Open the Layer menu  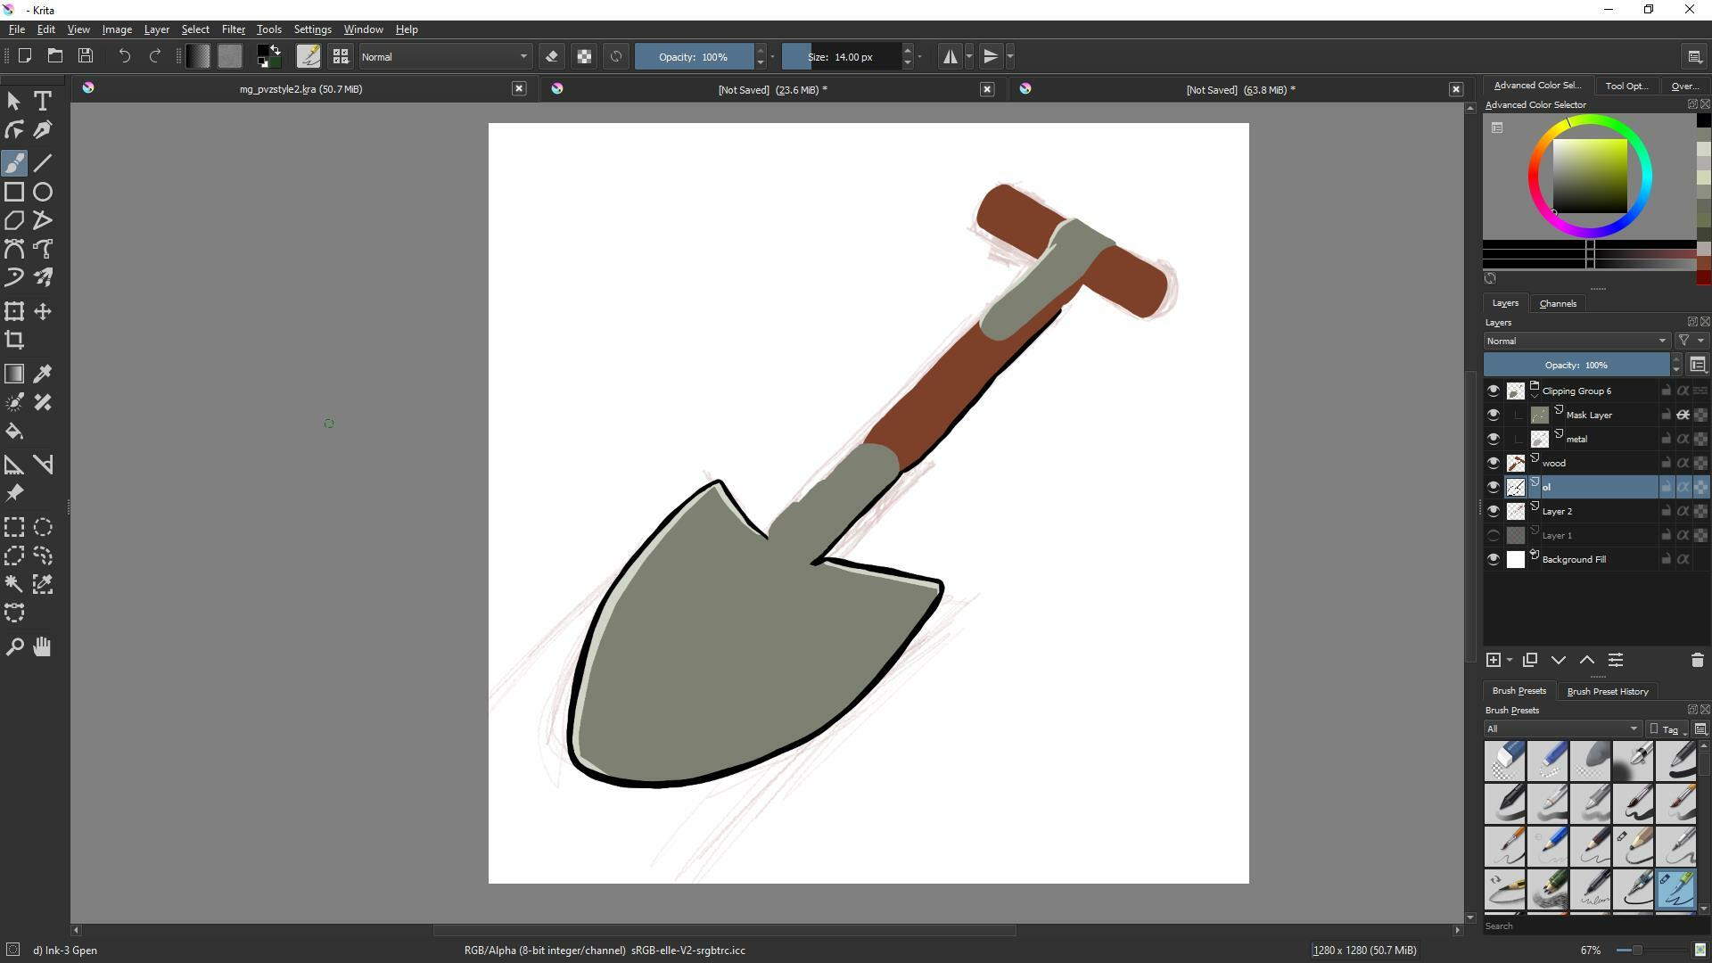tap(157, 29)
